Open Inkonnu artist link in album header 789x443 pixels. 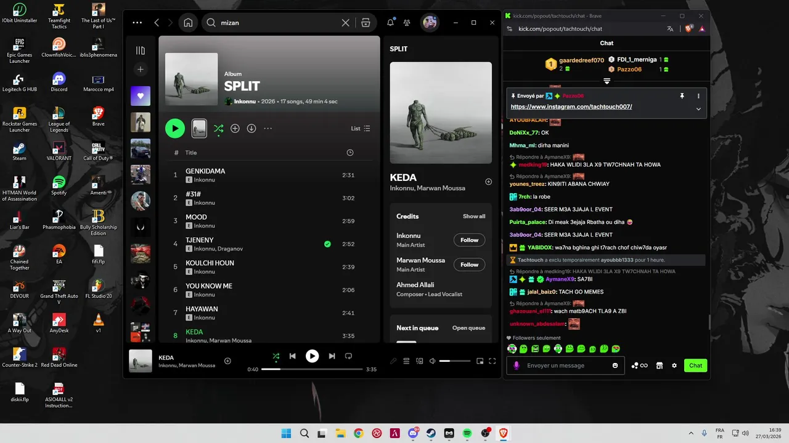click(246, 102)
